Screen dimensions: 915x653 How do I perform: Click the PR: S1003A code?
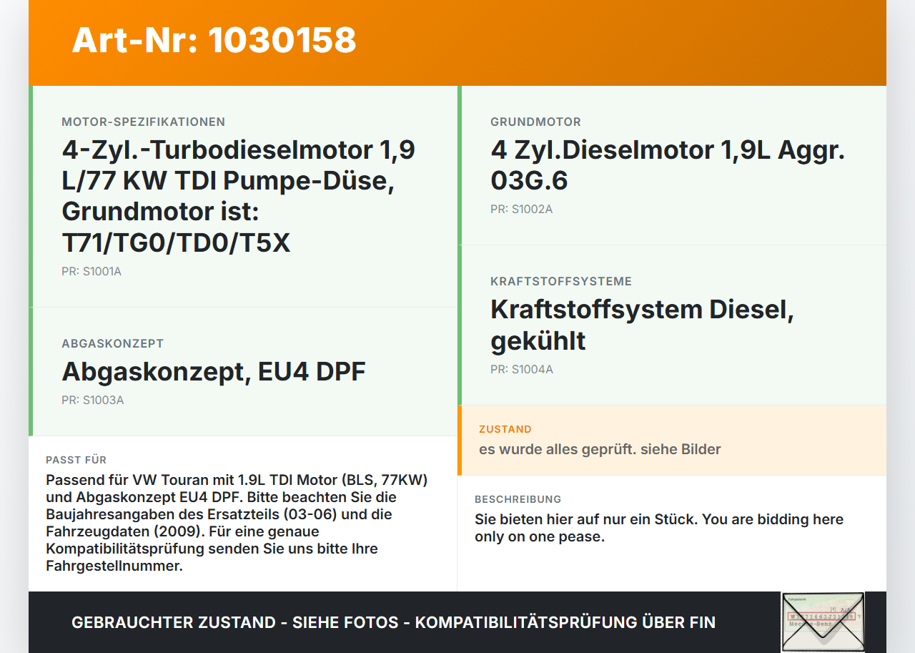click(91, 400)
